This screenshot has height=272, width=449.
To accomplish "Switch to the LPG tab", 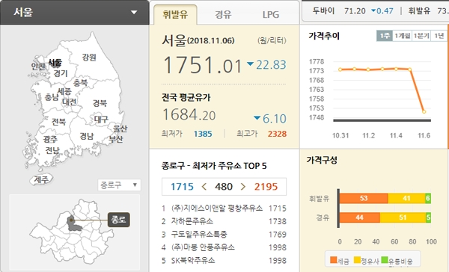I will [271, 14].
